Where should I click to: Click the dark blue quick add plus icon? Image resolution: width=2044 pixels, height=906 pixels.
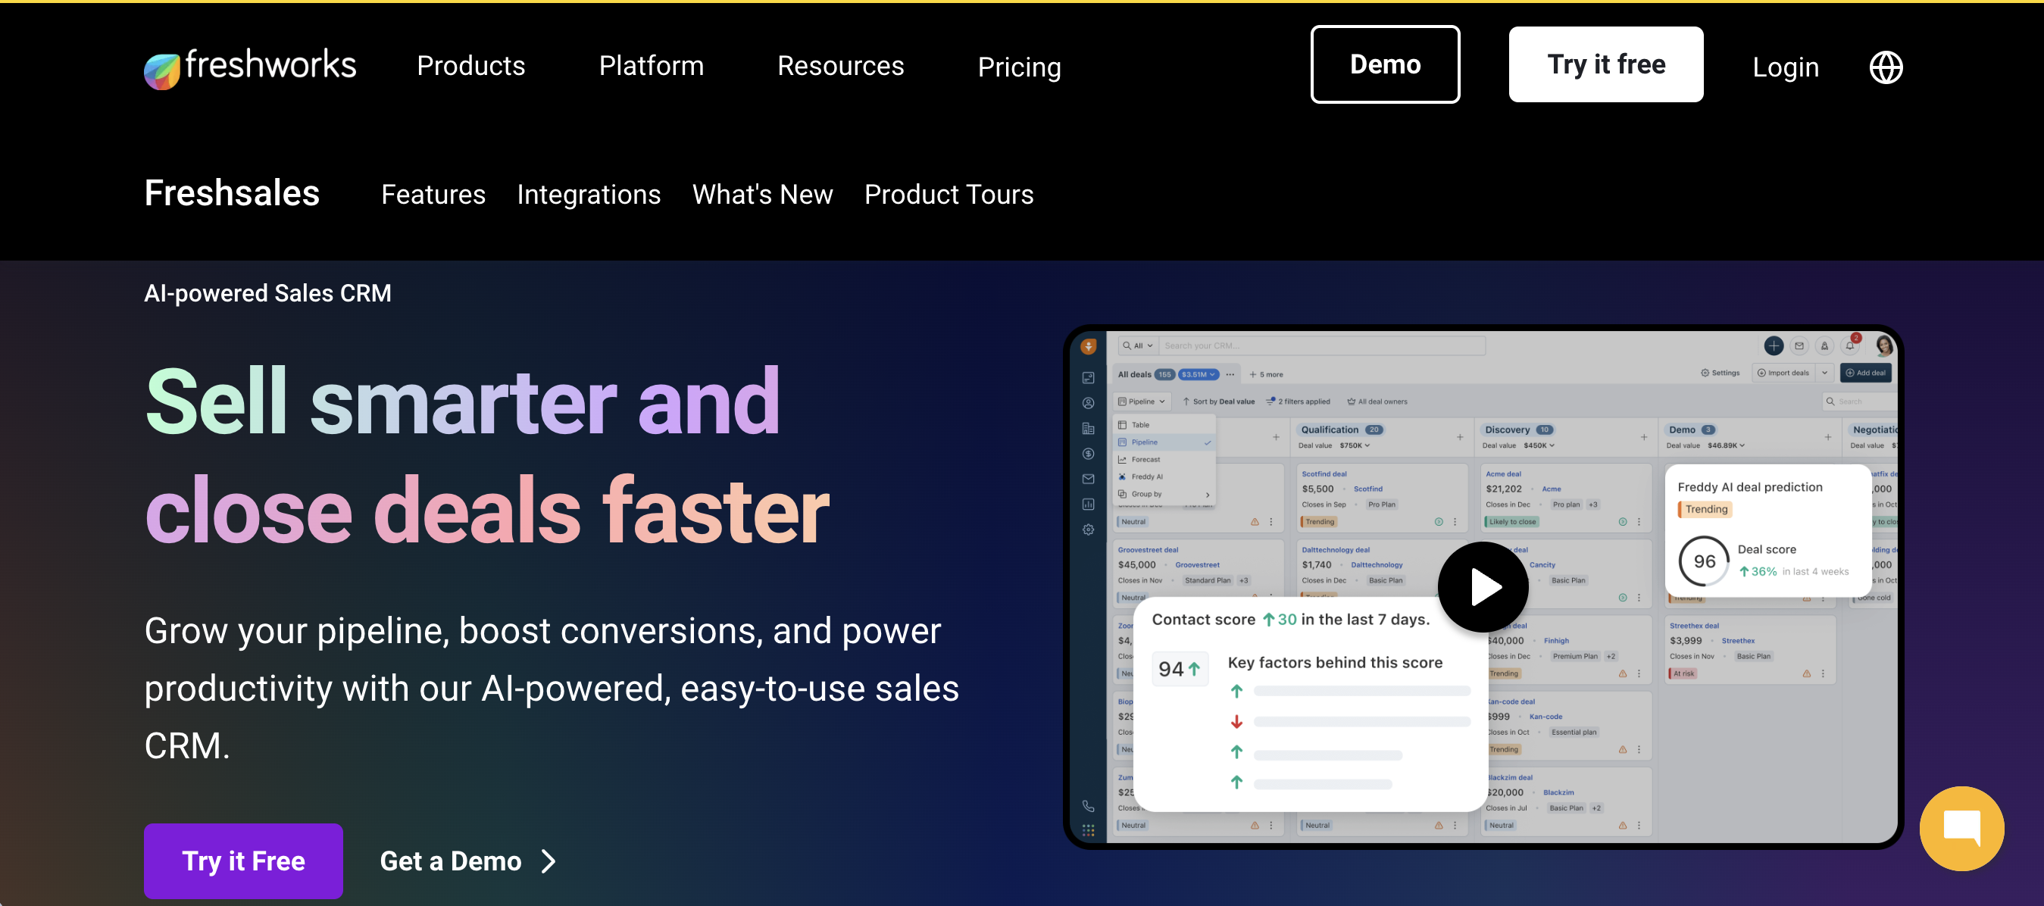coord(1774,346)
